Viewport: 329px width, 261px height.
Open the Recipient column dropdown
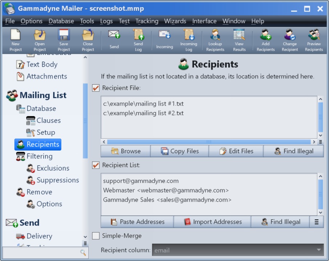319,250
